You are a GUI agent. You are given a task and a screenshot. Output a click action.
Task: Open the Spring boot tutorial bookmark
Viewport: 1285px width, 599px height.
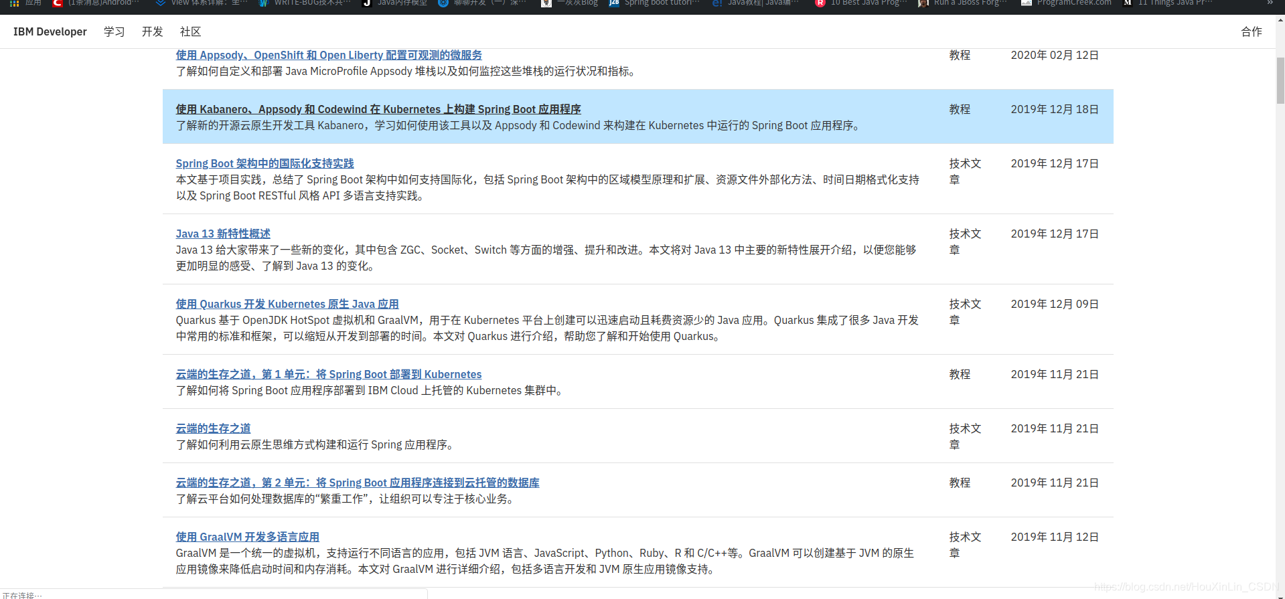coord(654,3)
